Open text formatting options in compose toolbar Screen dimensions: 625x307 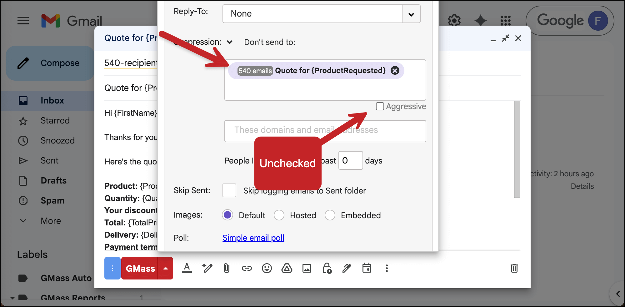tap(187, 268)
